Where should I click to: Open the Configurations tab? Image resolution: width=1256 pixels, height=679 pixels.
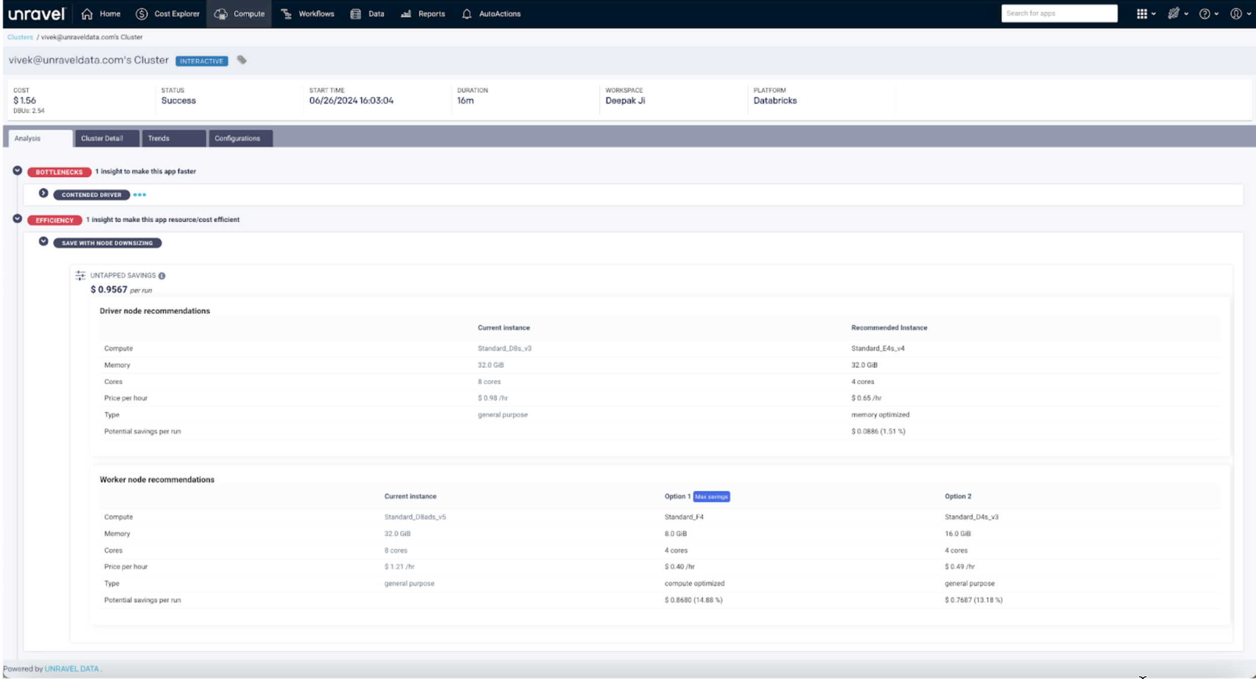(x=237, y=138)
